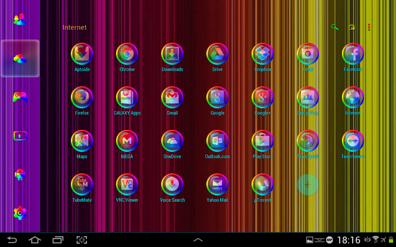Switch to the media player category
The height and width of the screenshot is (247, 396).
[x=20, y=136]
